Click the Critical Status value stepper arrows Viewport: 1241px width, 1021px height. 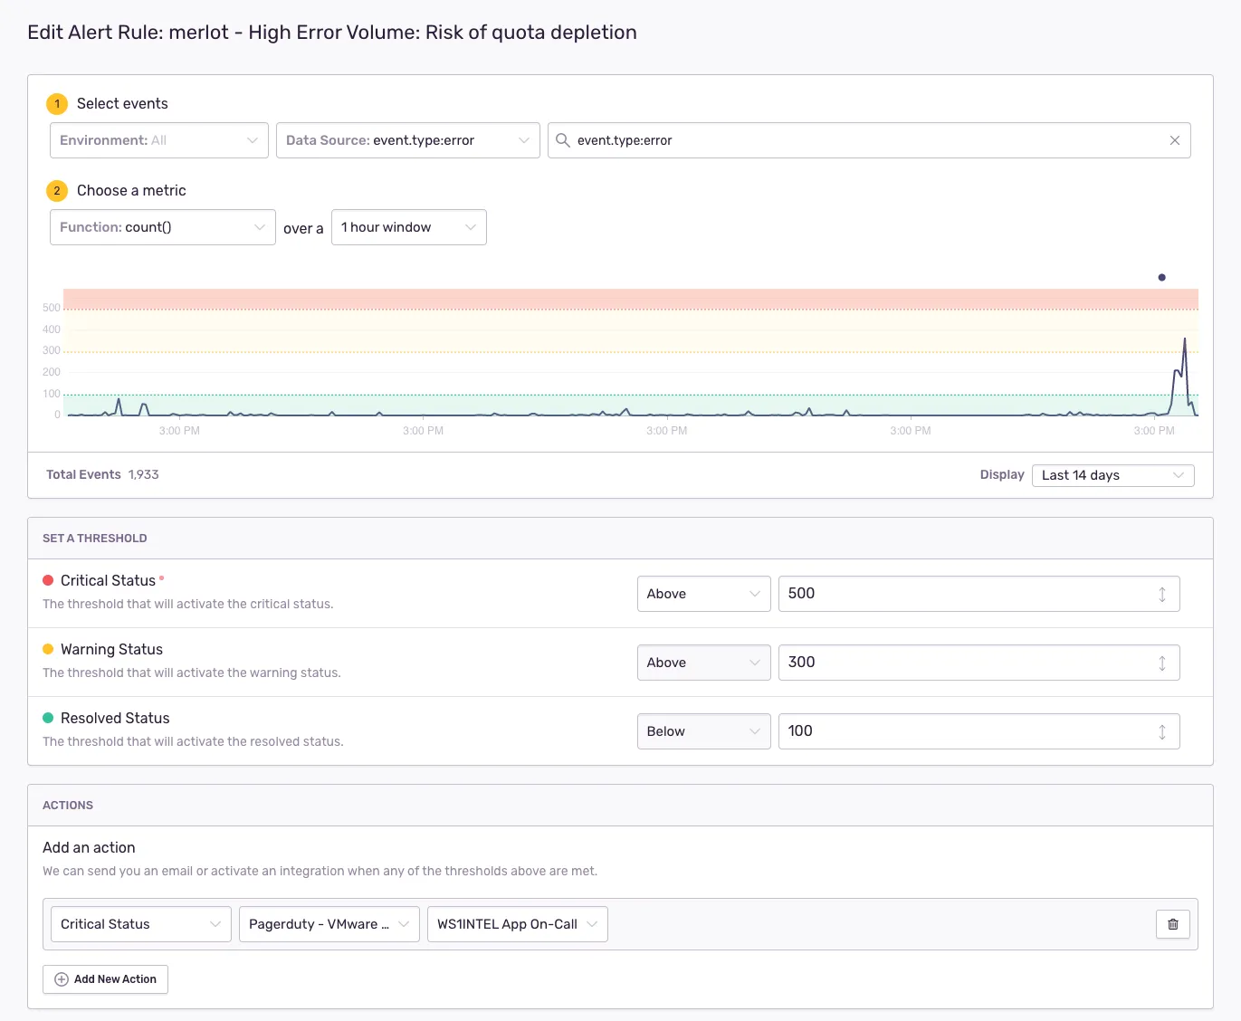coord(1161,594)
